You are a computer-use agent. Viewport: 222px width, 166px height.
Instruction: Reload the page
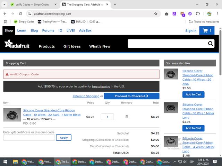tap(20, 14)
